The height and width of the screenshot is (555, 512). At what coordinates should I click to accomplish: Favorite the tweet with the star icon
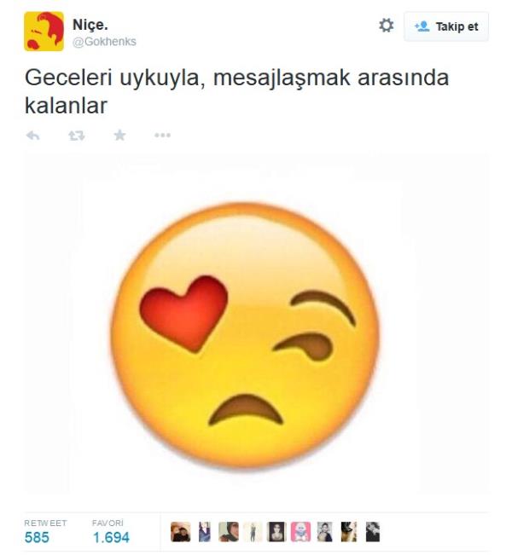[119, 136]
